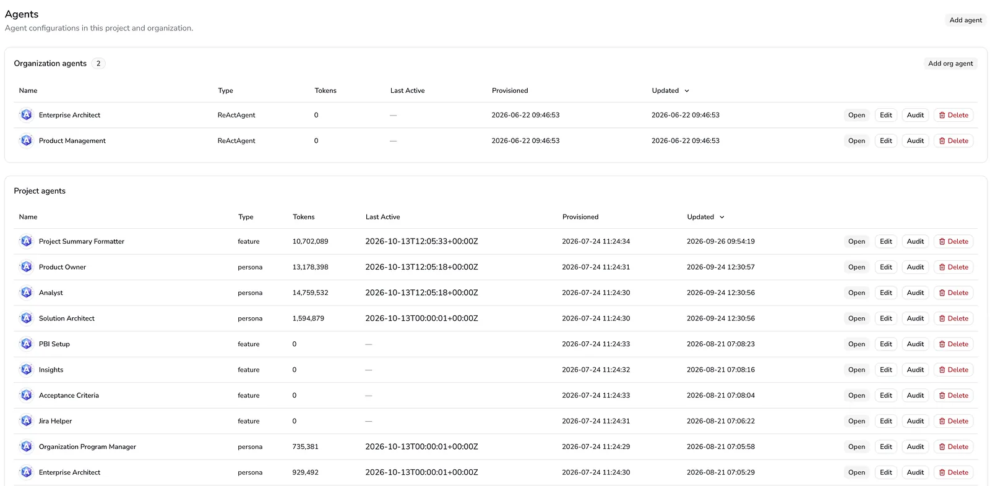Open the Acceptance Criteria agent
Image resolution: width=990 pixels, height=486 pixels.
coord(856,395)
